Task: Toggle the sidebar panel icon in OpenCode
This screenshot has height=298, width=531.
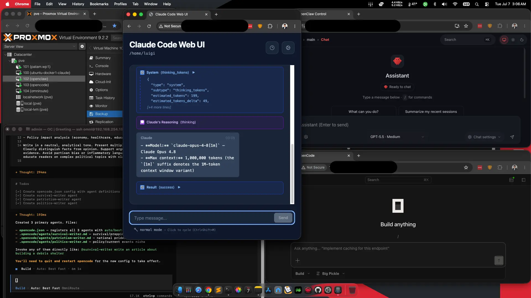Action: click(x=524, y=180)
